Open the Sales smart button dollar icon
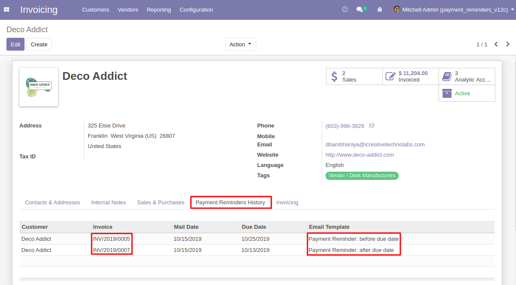The width and height of the screenshot is (516, 285). pyautogui.click(x=335, y=76)
